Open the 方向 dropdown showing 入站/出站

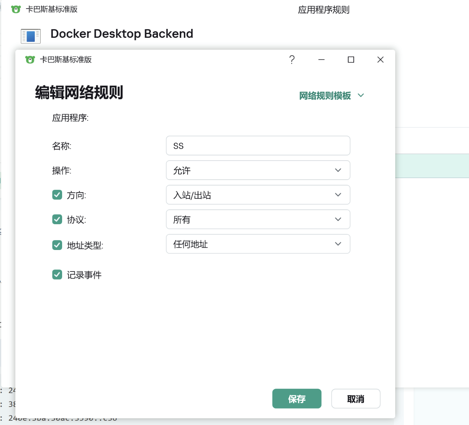pos(258,195)
